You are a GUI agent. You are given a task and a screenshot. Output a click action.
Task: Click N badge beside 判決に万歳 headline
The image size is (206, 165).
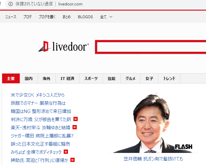76,119
